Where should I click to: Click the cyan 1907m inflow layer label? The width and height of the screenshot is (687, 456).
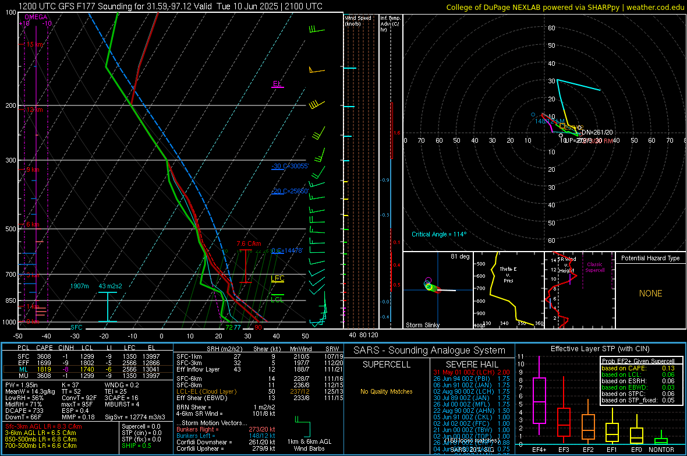coord(79,286)
